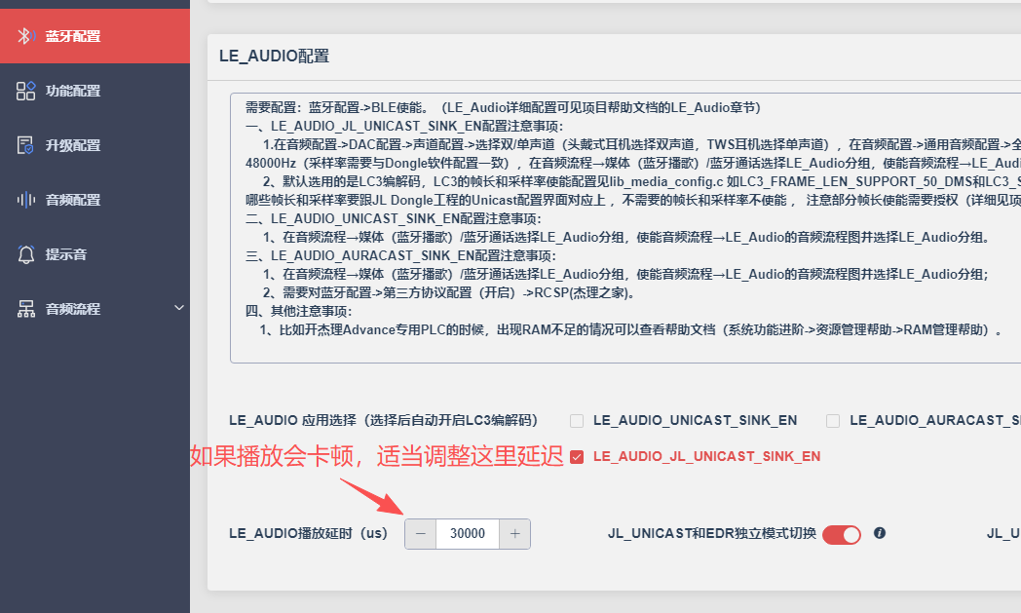
Task: Click the info icon beside JL_UNICAST和EDR独立模式切换
Action: pyautogui.click(x=880, y=533)
